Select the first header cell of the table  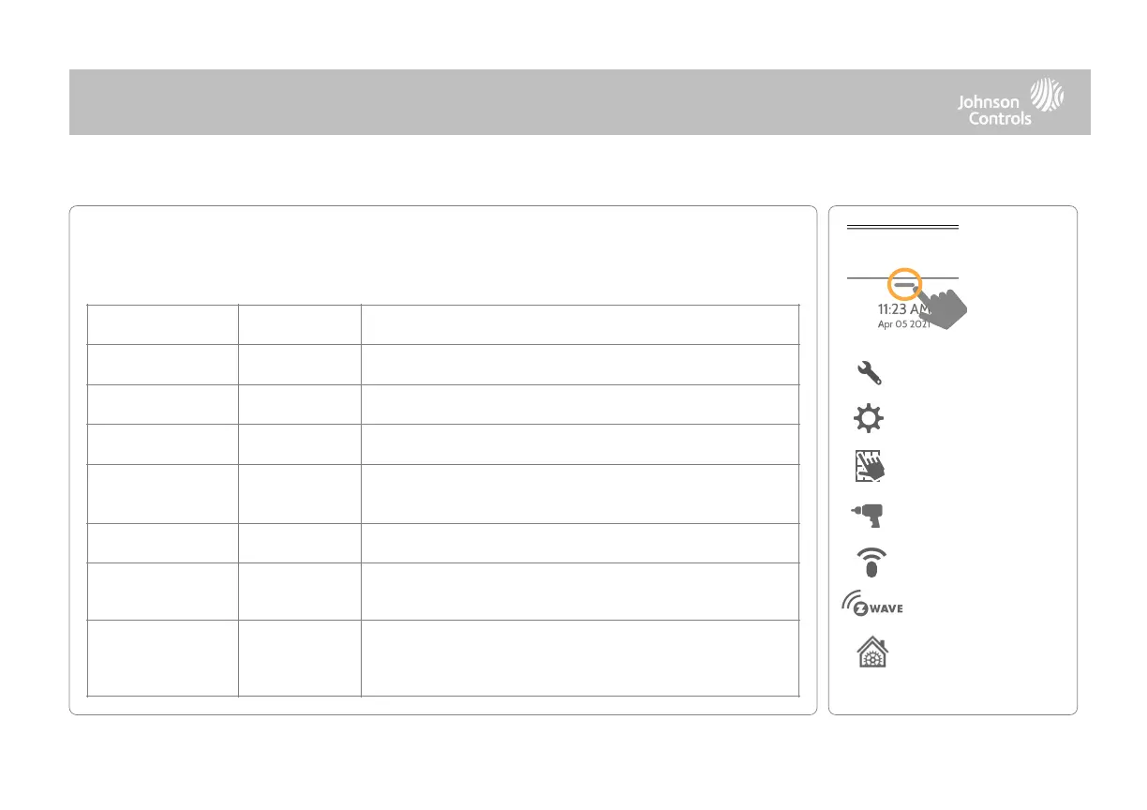162,323
